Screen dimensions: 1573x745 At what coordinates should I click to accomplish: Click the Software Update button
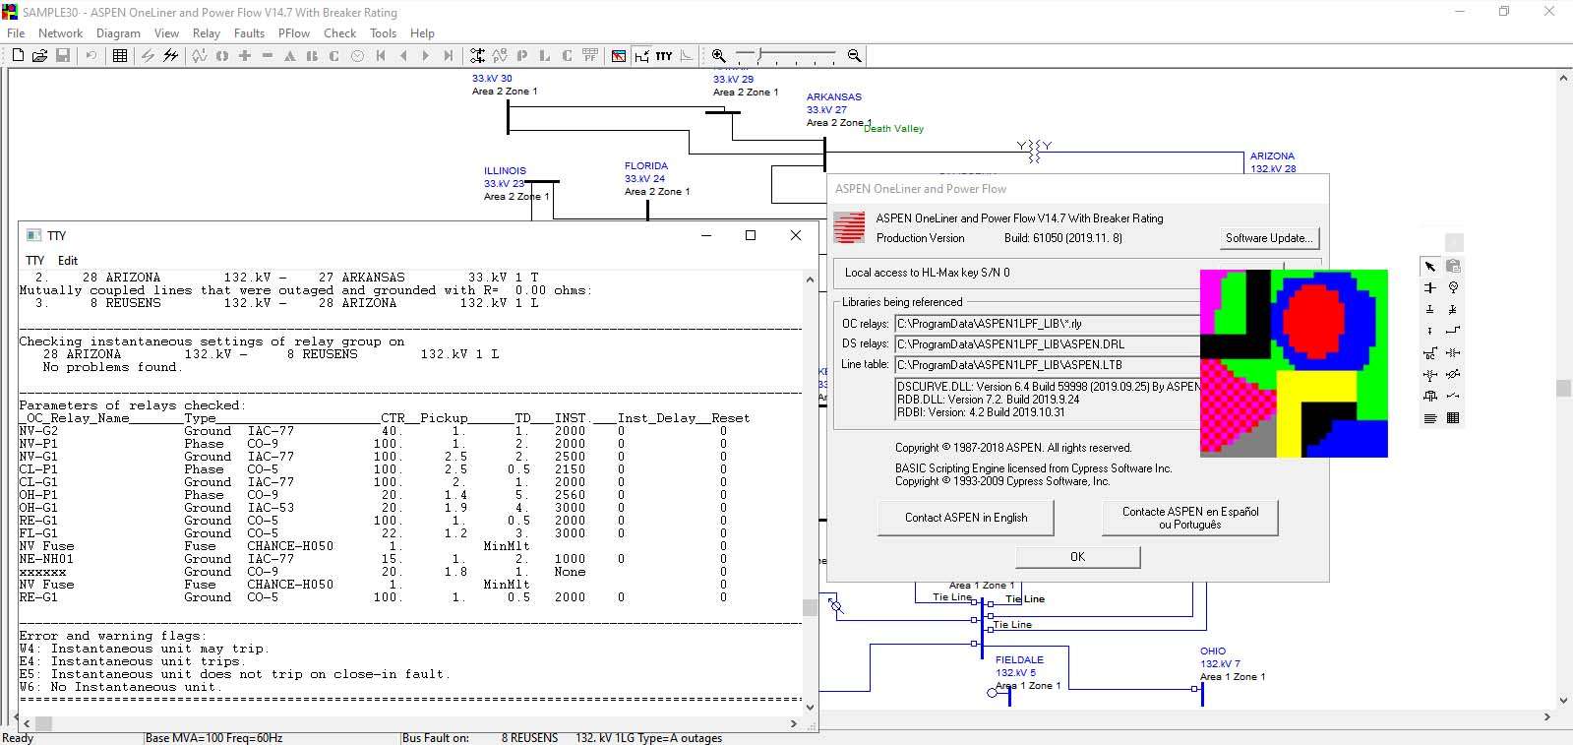(1268, 238)
